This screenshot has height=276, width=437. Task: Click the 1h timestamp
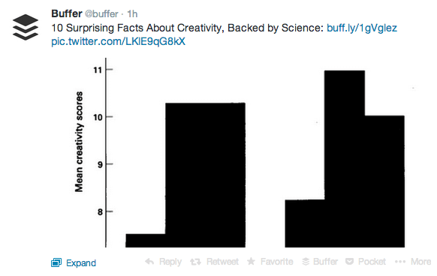132,13
